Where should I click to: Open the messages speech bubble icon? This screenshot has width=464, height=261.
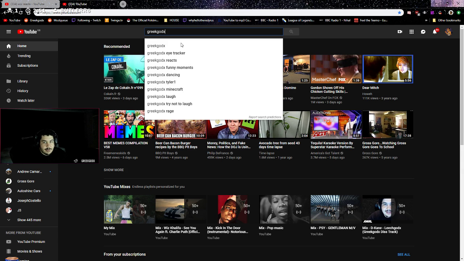tap(423, 32)
